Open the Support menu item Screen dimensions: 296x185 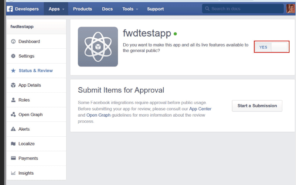click(x=155, y=9)
